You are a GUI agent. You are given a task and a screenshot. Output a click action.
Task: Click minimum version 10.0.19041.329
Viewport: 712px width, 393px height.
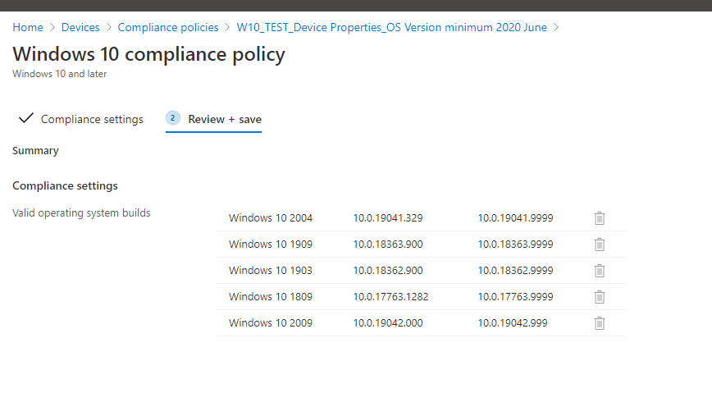(x=388, y=218)
